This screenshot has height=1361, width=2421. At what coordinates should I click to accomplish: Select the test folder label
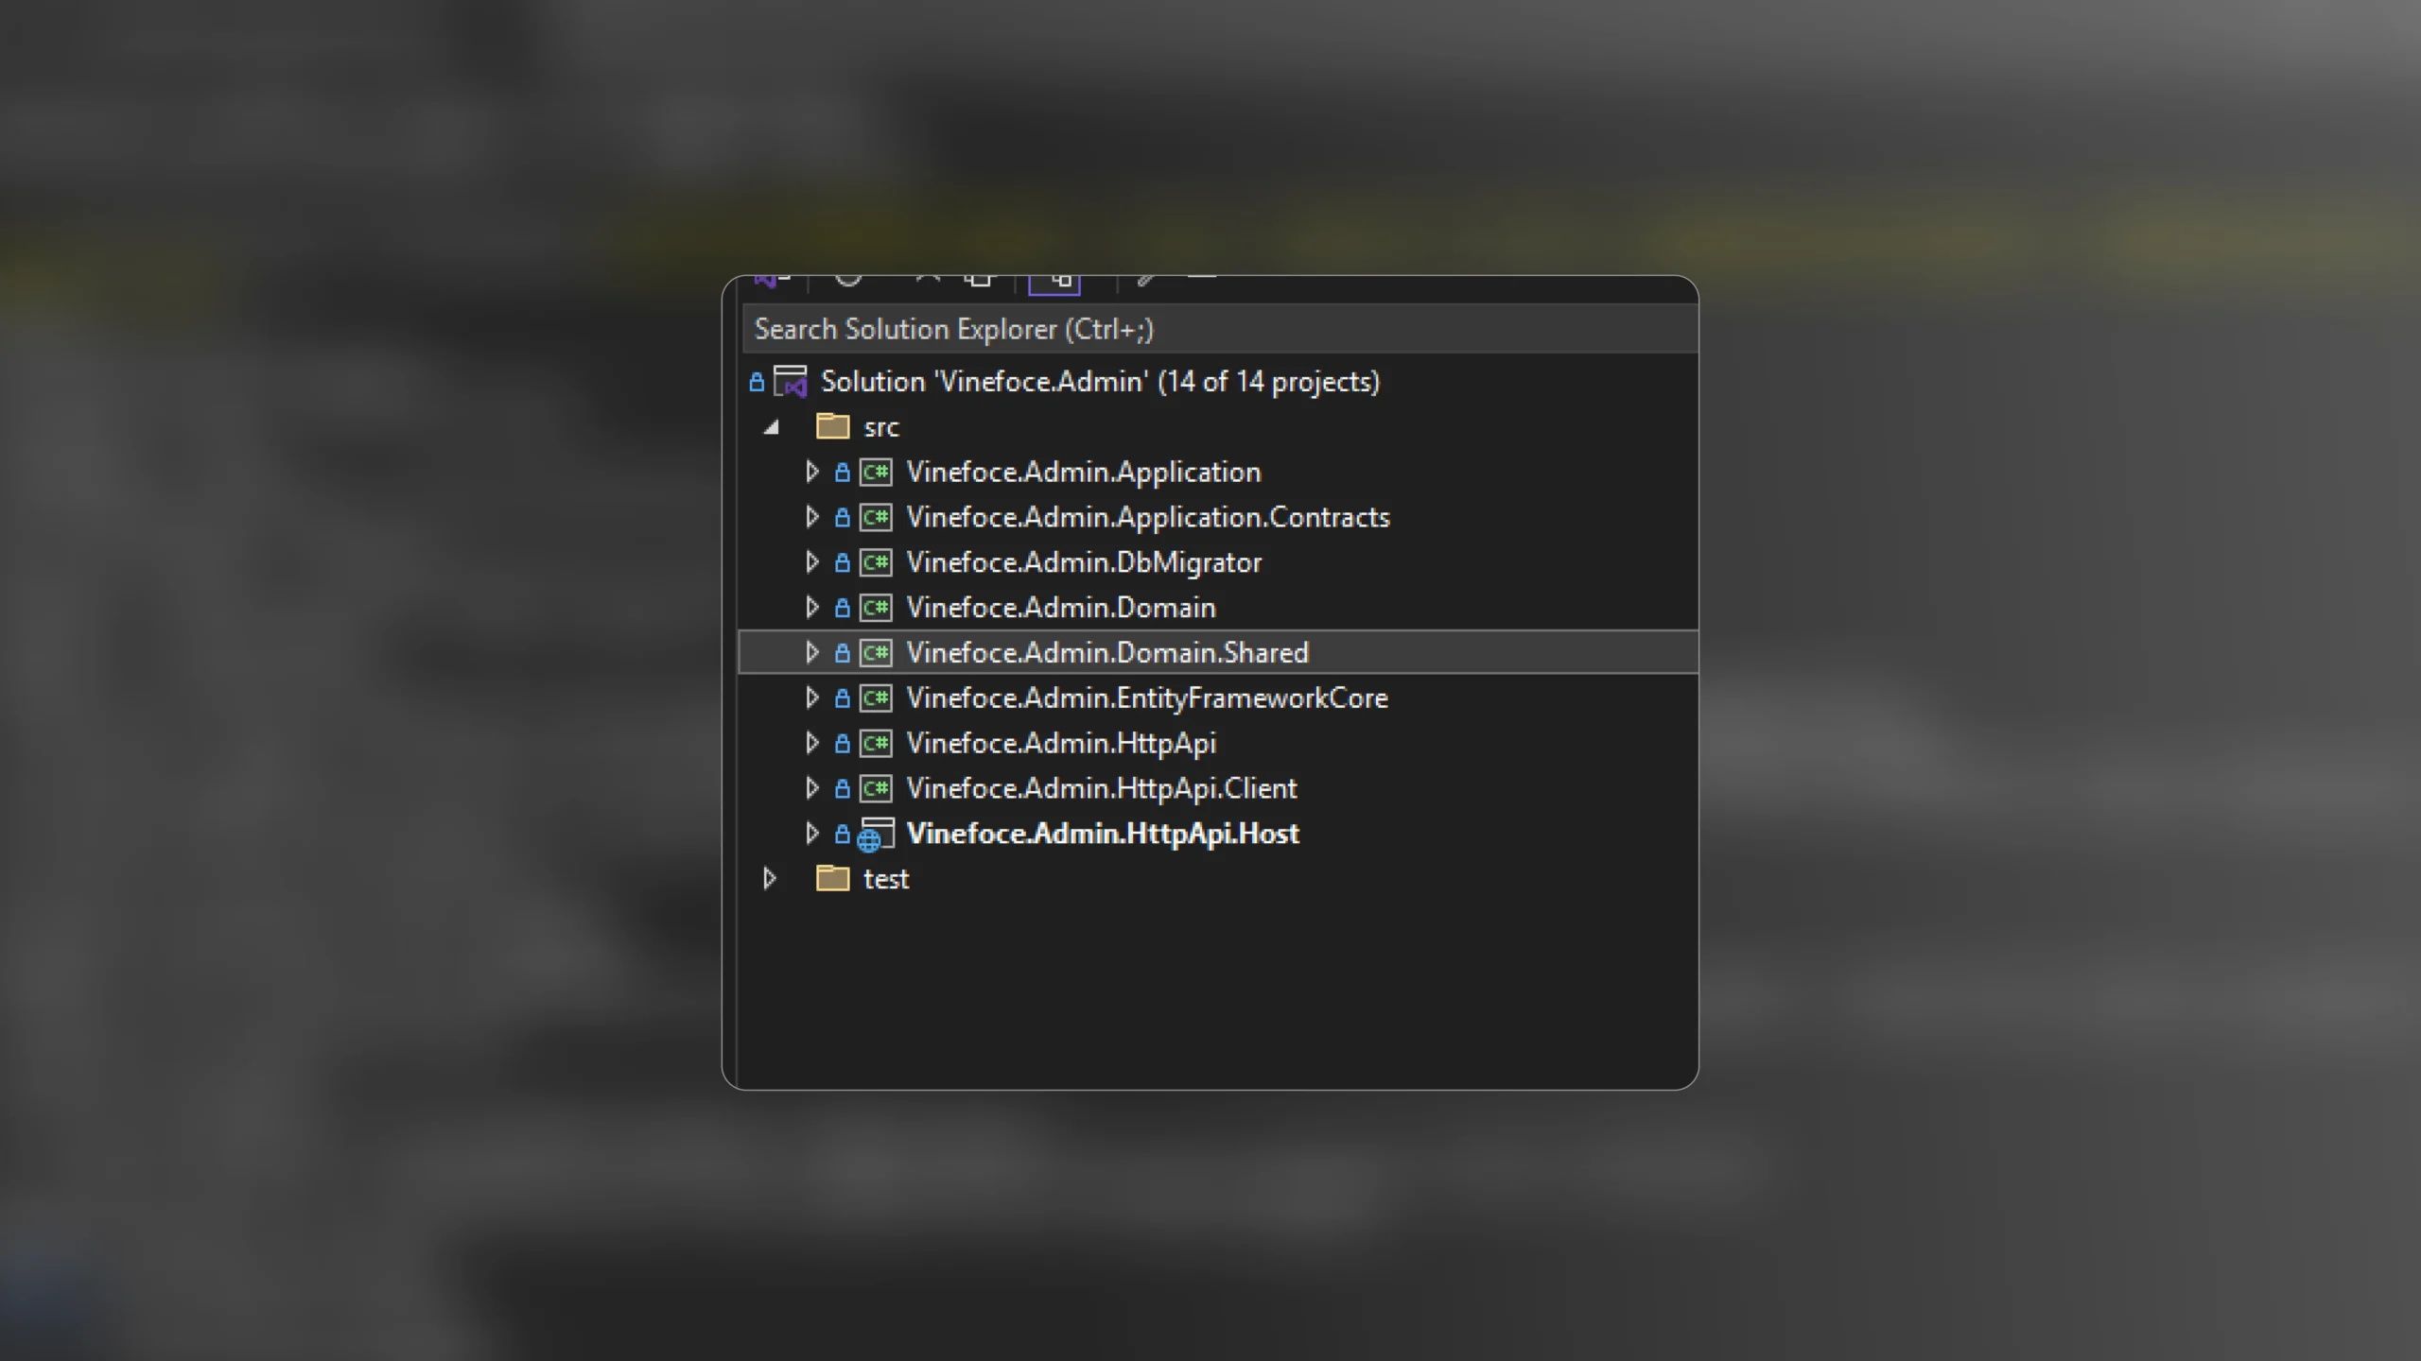click(886, 880)
